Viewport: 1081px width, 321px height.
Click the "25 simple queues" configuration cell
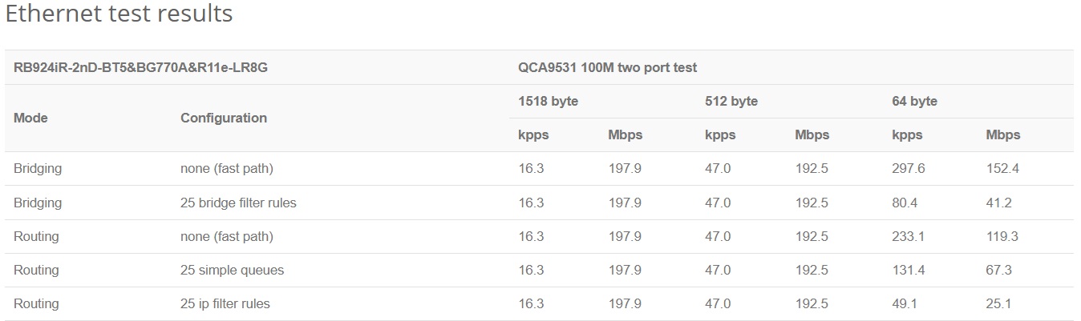232,271
